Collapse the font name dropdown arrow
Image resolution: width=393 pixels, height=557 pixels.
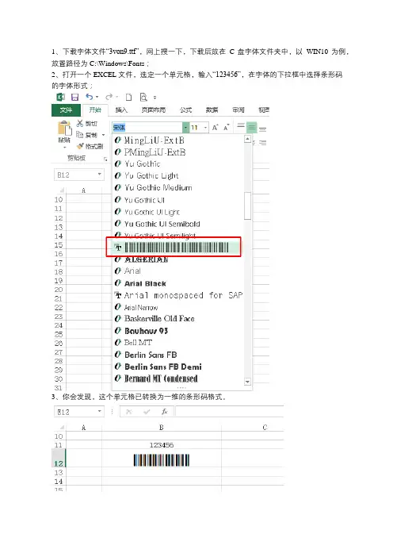coord(185,127)
